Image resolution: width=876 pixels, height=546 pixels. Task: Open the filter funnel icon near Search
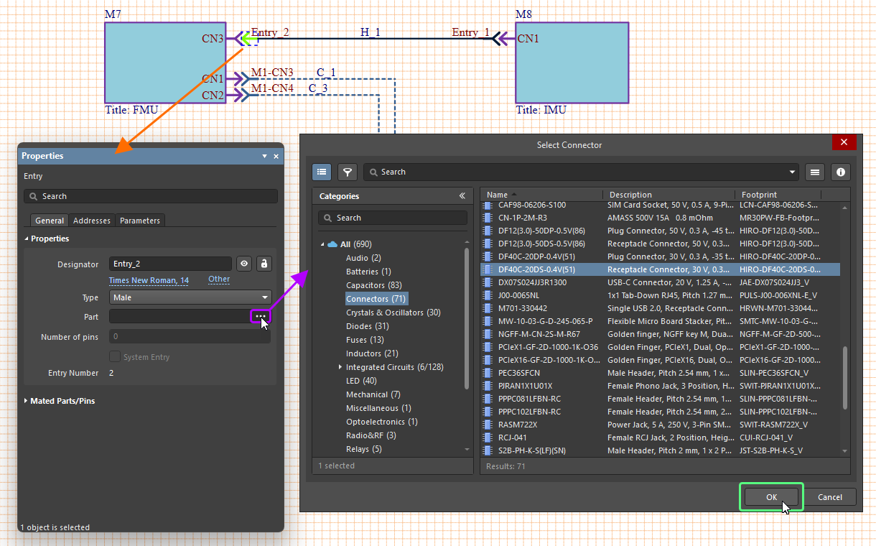point(348,172)
